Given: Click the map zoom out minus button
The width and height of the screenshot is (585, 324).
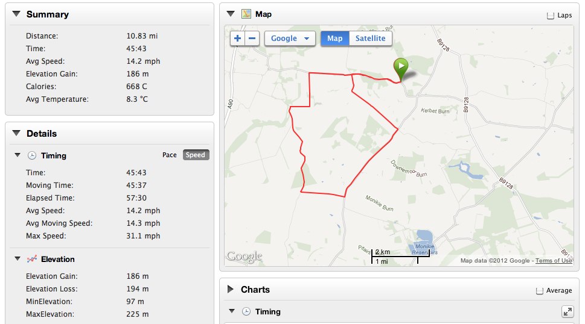Looking at the screenshot, I should pos(252,39).
